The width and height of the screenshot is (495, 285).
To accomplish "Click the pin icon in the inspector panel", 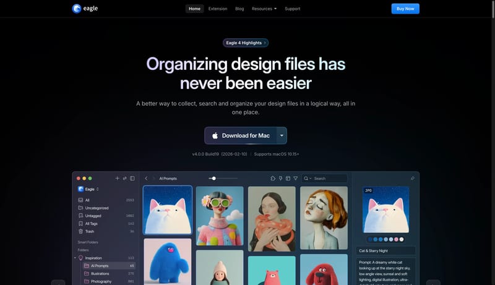I will pyautogui.click(x=412, y=178).
